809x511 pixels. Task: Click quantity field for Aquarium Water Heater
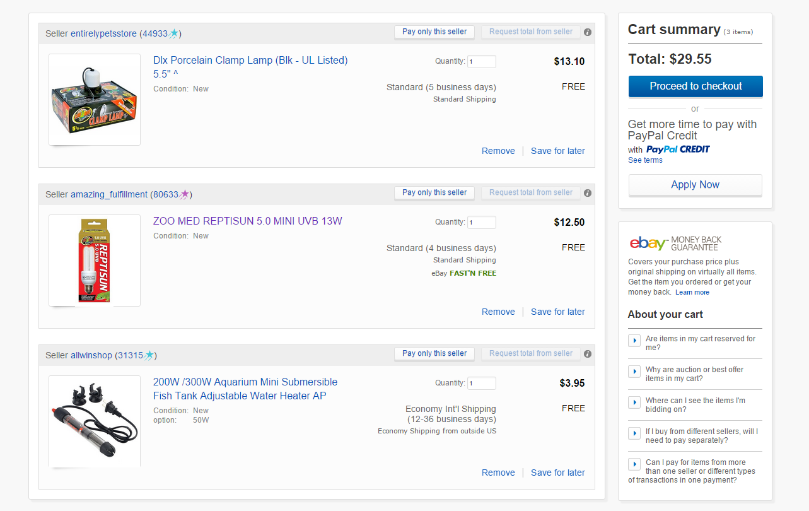tap(482, 383)
